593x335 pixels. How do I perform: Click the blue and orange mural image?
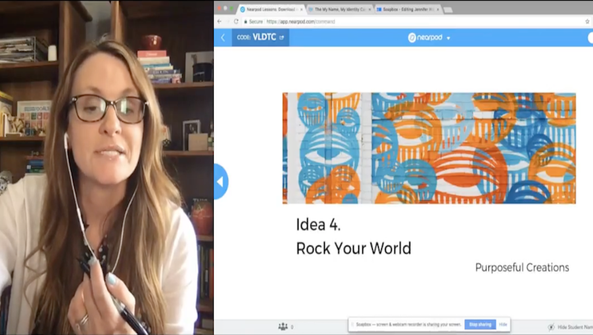[x=429, y=148]
